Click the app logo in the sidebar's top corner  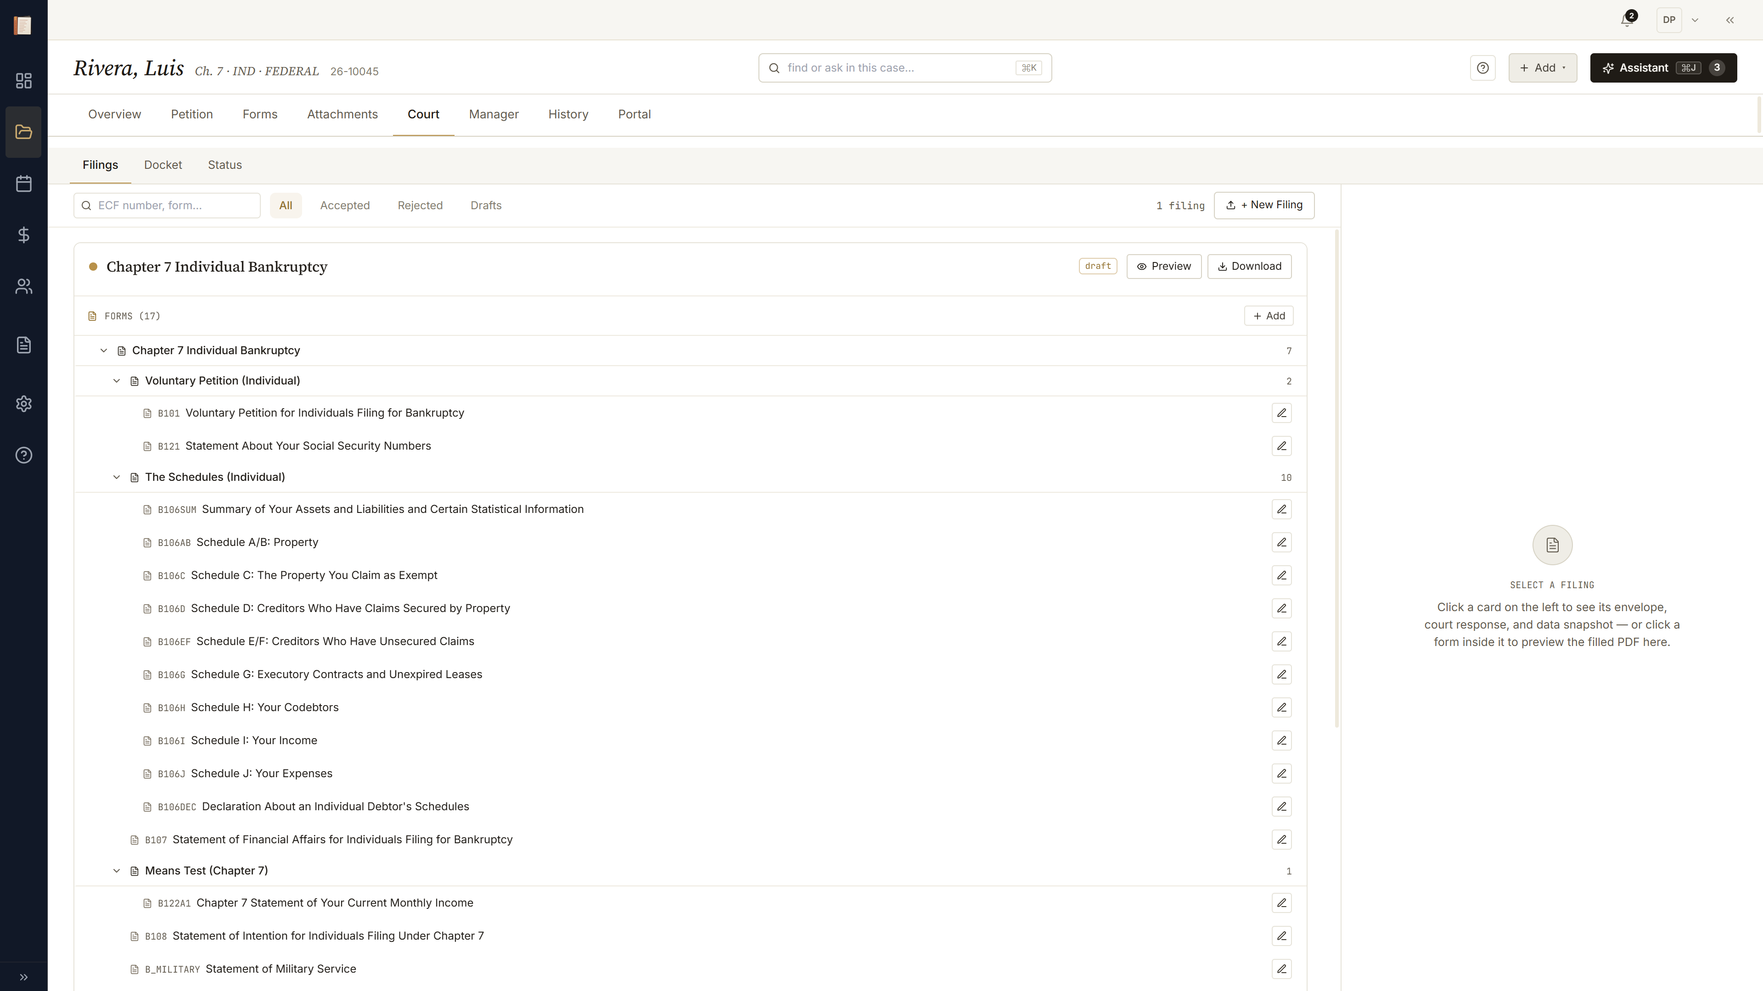click(22, 25)
